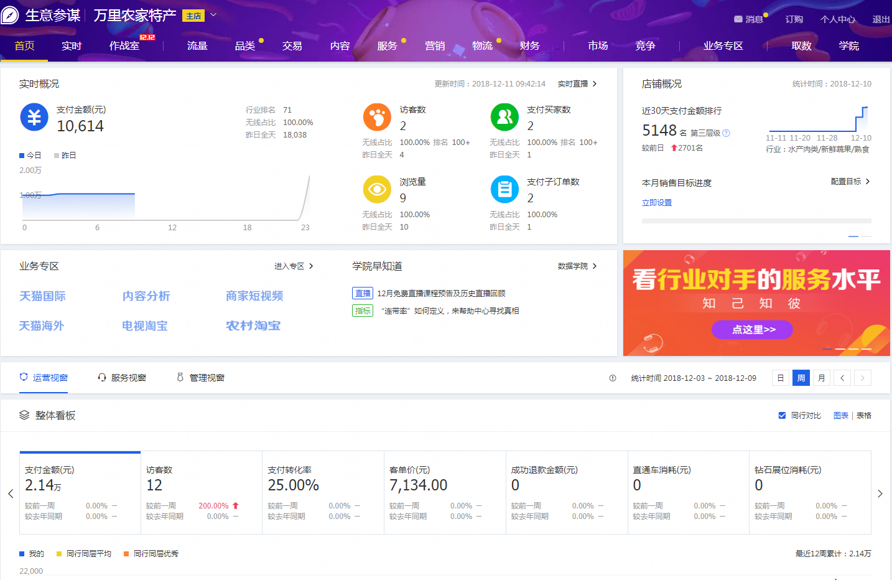Click the 运营视窗 tab icon
Viewport: 892px width, 580px height.
(x=24, y=377)
